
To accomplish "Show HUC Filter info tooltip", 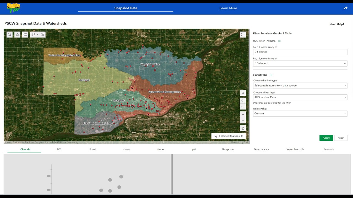I will (279, 41).
